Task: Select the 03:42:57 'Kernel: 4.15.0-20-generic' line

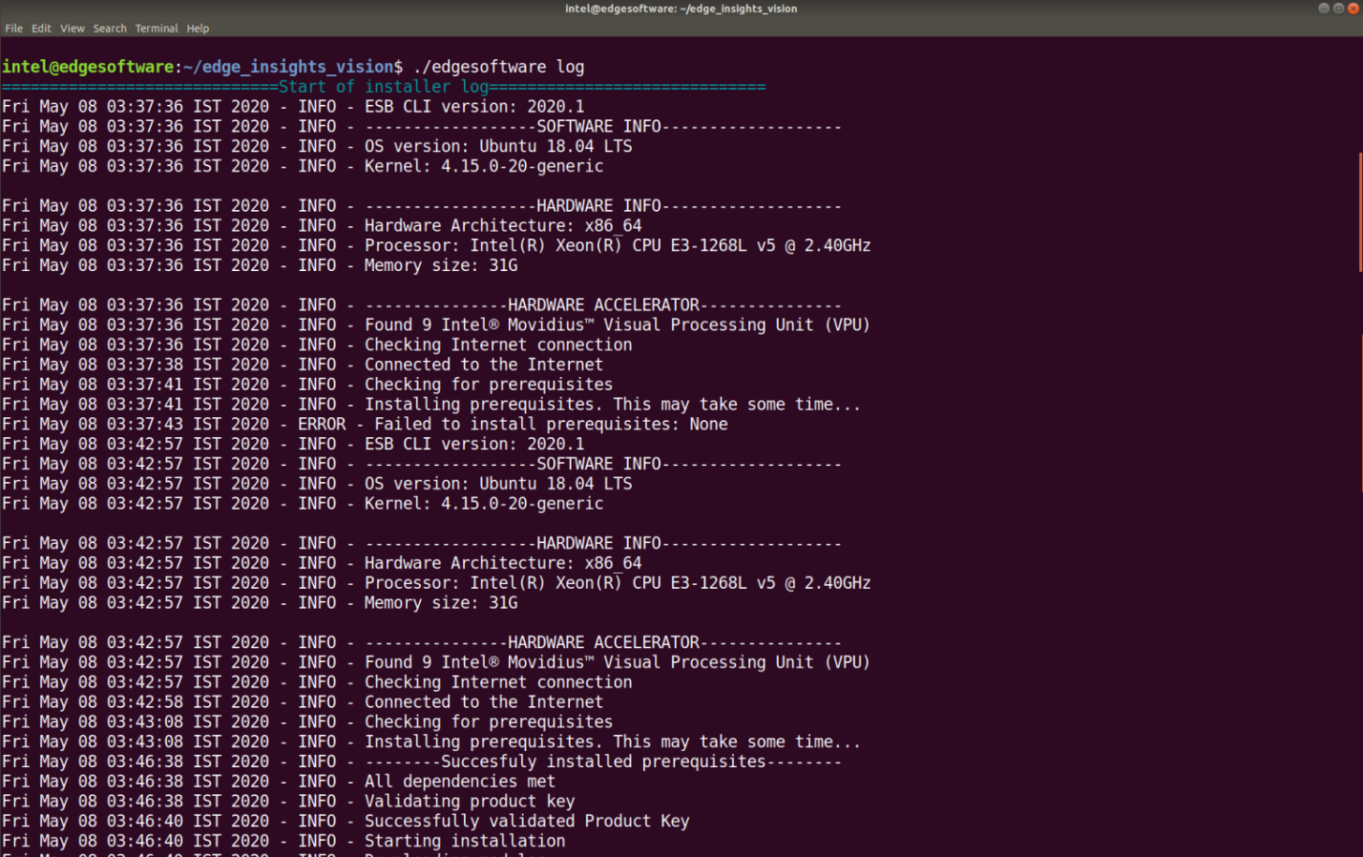Action: click(303, 504)
